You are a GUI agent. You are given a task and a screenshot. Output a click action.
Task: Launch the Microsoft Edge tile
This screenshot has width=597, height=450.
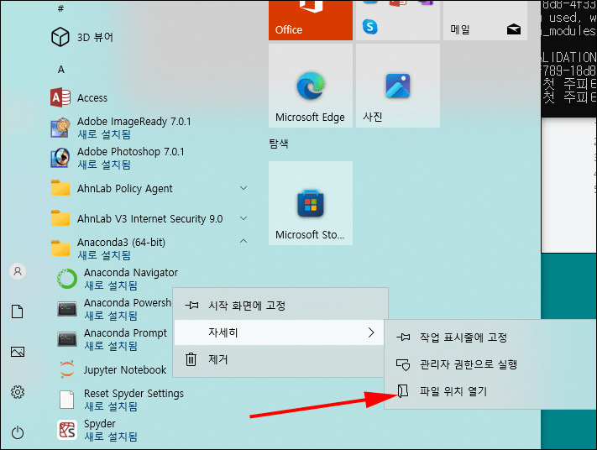311,86
